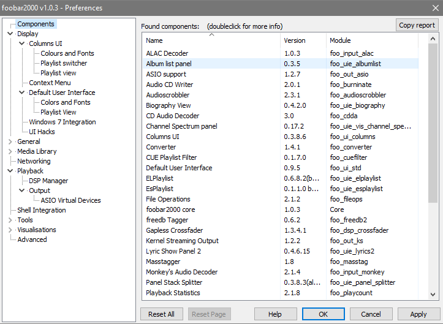This screenshot has height=324, width=443.
Task: Expand the Media Library node
Action: 10,151
